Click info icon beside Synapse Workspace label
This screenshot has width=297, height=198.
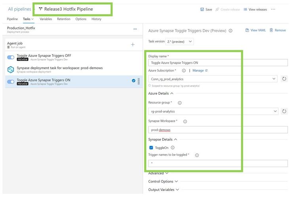(185, 121)
